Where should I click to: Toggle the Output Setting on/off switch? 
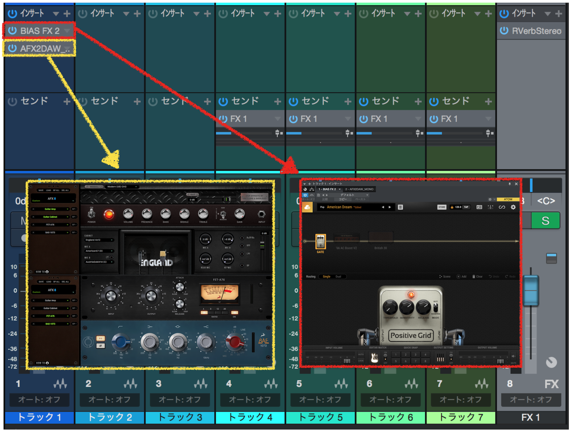click(x=451, y=357)
